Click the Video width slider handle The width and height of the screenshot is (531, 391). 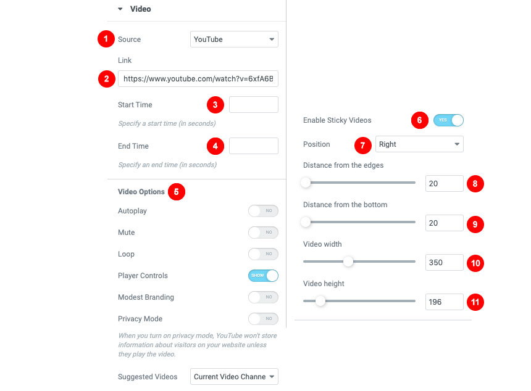pyautogui.click(x=348, y=261)
